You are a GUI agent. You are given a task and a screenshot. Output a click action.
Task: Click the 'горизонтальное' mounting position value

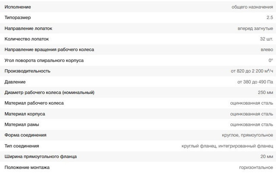pyautogui.click(x=256, y=167)
